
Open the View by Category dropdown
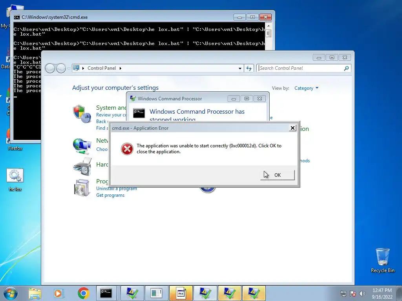[306, 88]
